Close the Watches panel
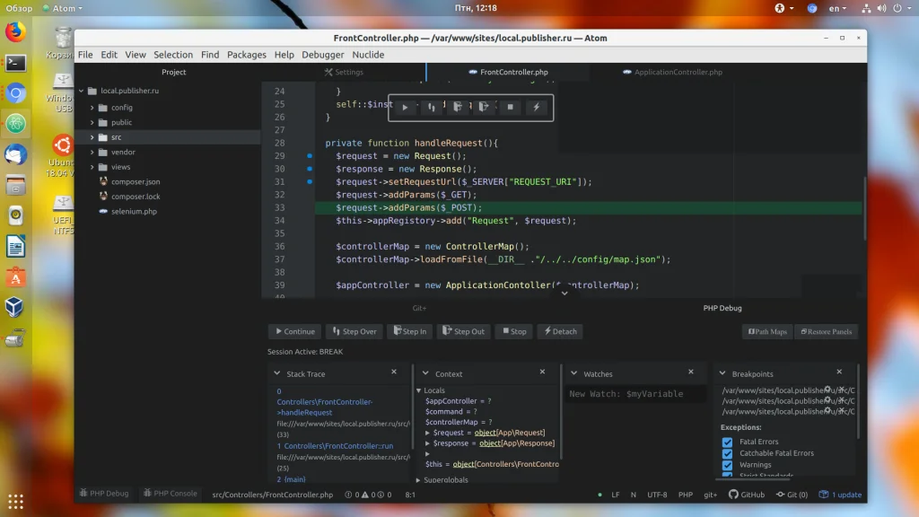This screenshot has width=919, height=517. click(x=690, y=372)
